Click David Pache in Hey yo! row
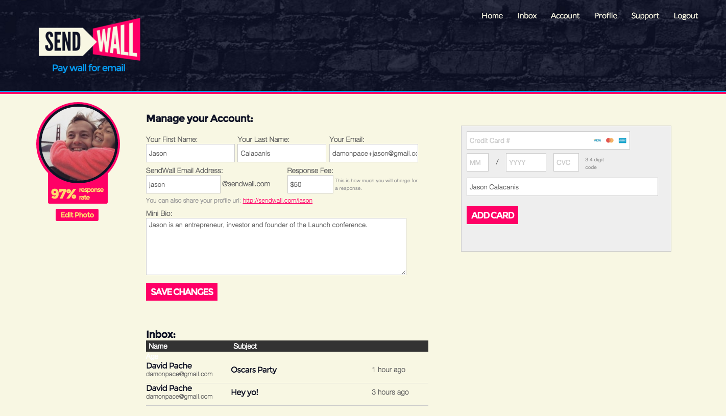The height and width of the screenshot is (416, 726). [169, 388]
